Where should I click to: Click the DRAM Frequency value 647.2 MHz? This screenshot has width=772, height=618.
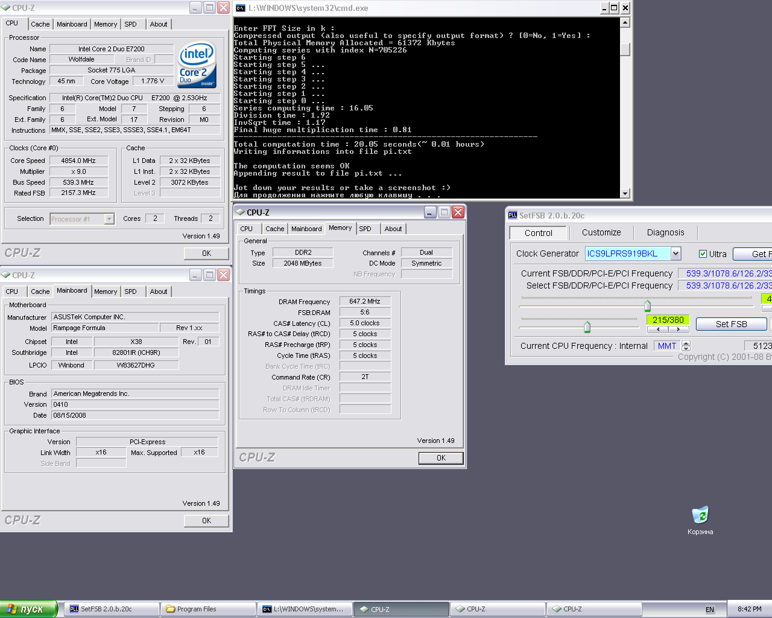[365, 301]
